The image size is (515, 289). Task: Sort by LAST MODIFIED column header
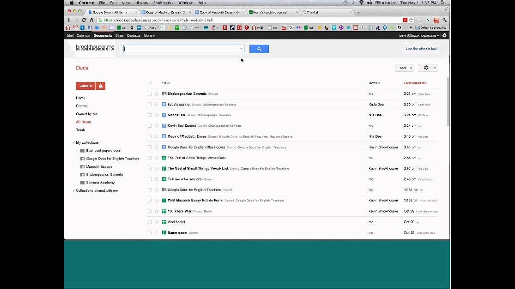[415, 83]
